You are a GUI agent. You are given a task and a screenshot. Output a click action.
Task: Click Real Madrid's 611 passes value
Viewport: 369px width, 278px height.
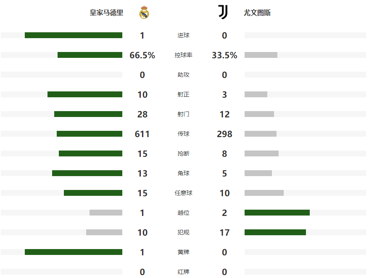point(142,134)
